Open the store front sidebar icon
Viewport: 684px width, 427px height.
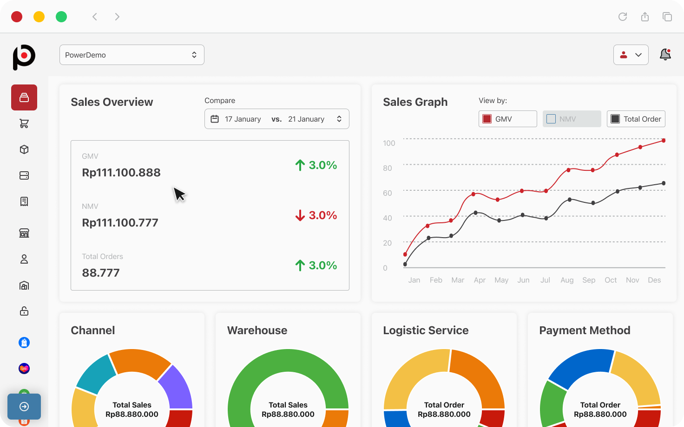pyautogui.click(x=24, y=233)
